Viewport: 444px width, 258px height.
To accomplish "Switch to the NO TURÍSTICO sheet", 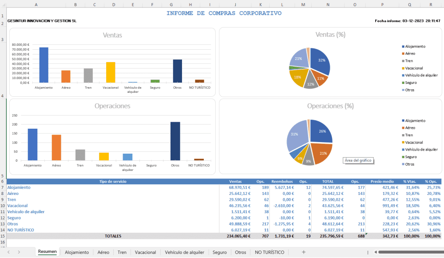I will coord(270,252).
